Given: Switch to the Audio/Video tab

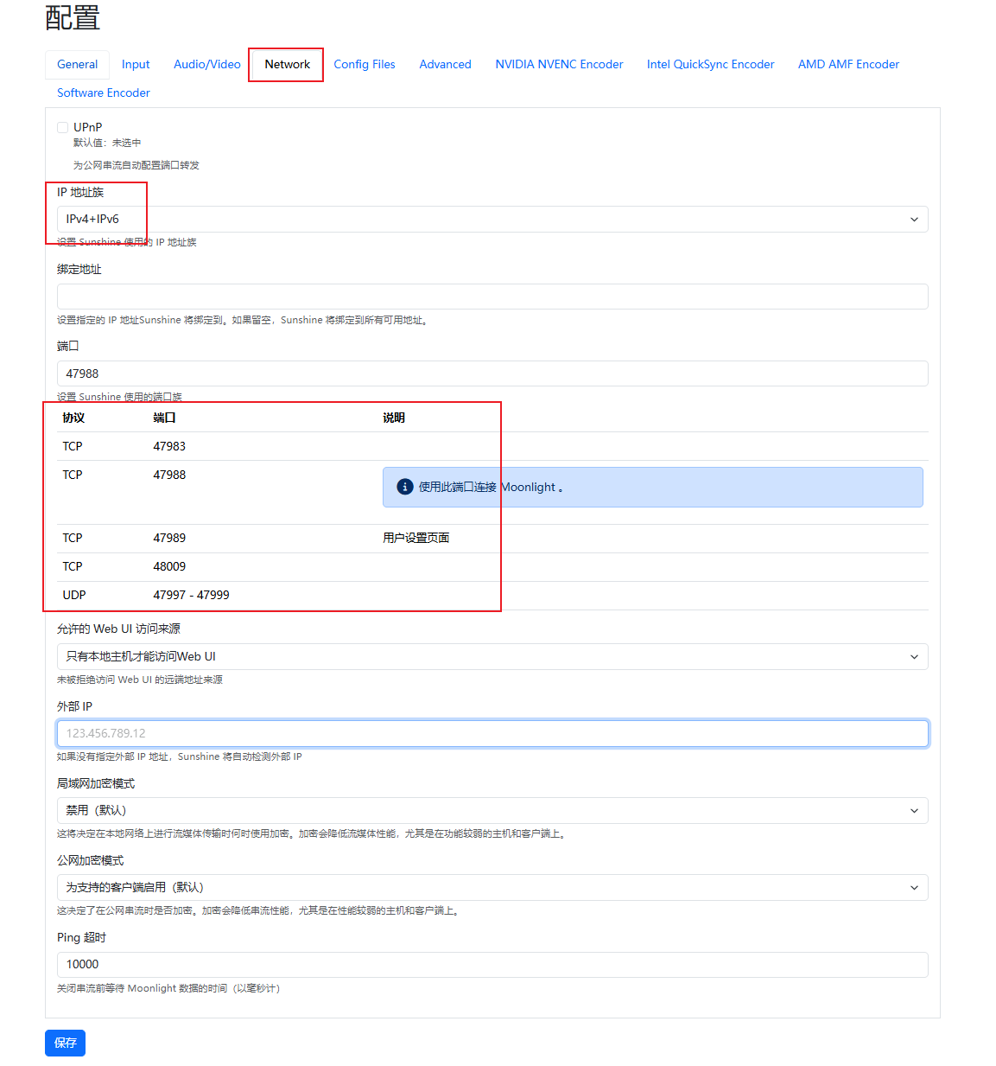Looking at the screenshot, I should point(207,65).
